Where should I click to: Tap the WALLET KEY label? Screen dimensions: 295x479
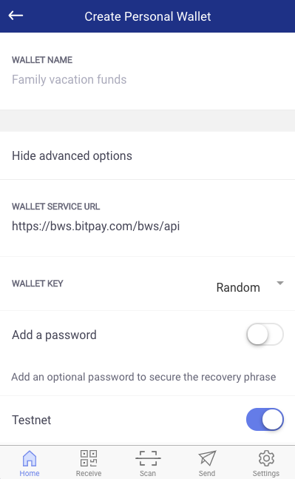(x=38, y=284)
